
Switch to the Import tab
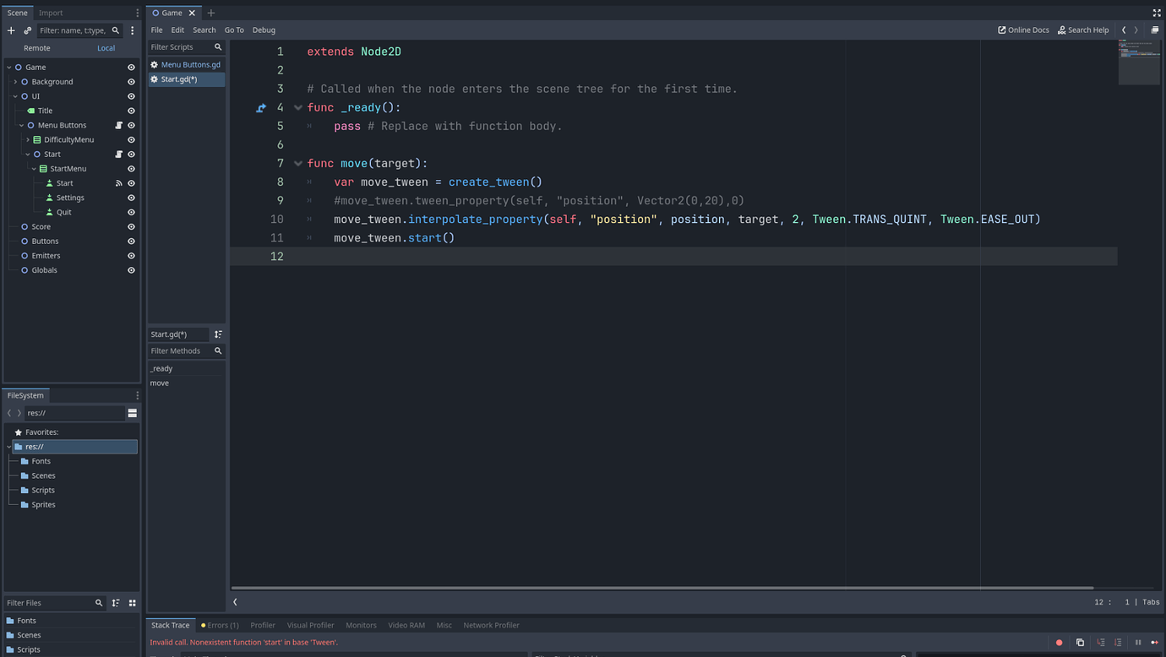click(49, 12)
